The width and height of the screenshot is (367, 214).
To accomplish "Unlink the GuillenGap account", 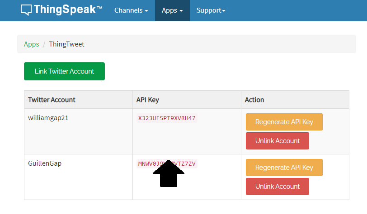I will pyautogui.click(x=278, y=186).
